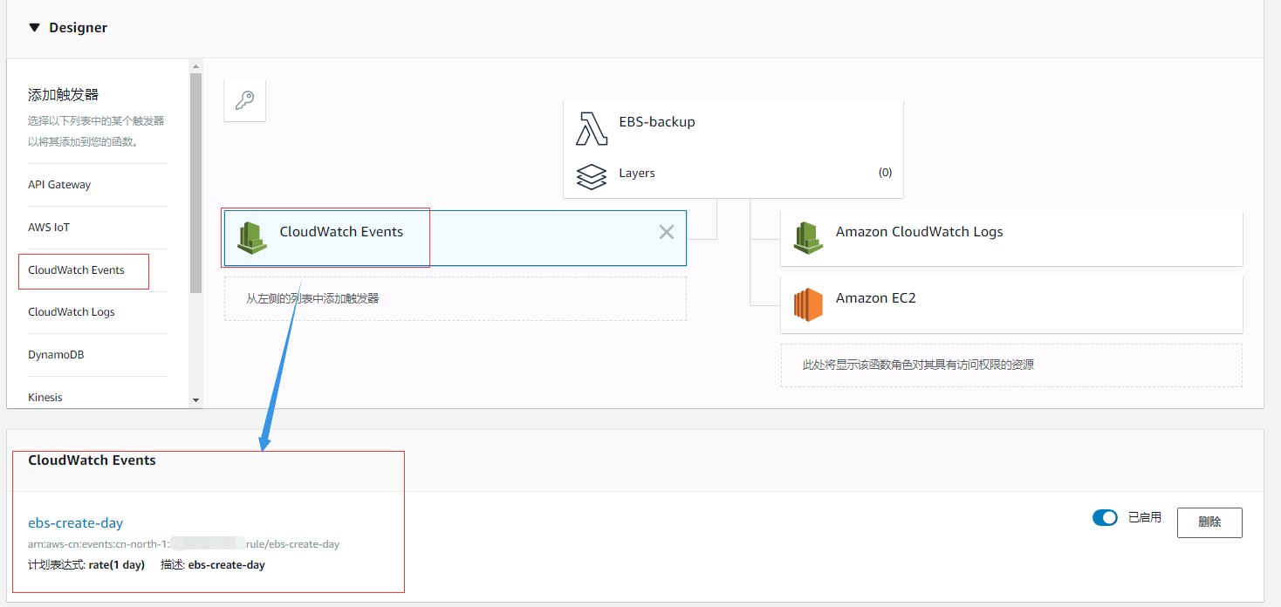Click the CloudWatch Events section heading
Viewport: 1281px width, 607px height.
point(92,460)
